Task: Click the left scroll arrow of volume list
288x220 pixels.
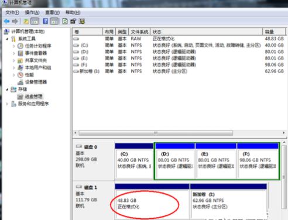Action: 76,133
